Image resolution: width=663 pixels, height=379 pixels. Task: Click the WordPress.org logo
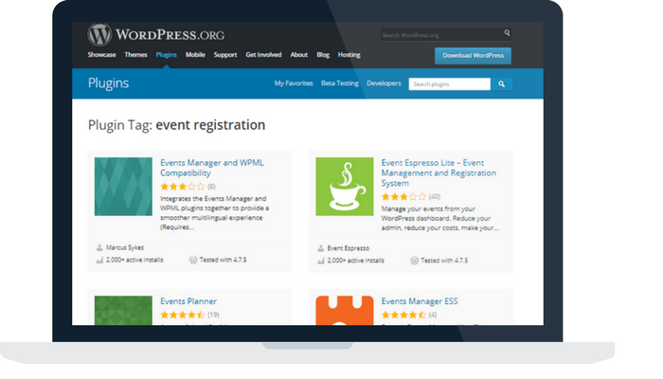[156, 34]
